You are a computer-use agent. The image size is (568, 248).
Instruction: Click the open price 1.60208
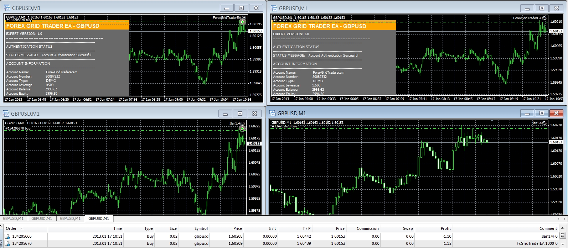(236, 236)
